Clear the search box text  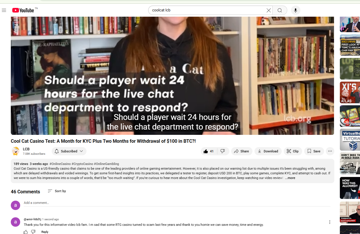269,10
